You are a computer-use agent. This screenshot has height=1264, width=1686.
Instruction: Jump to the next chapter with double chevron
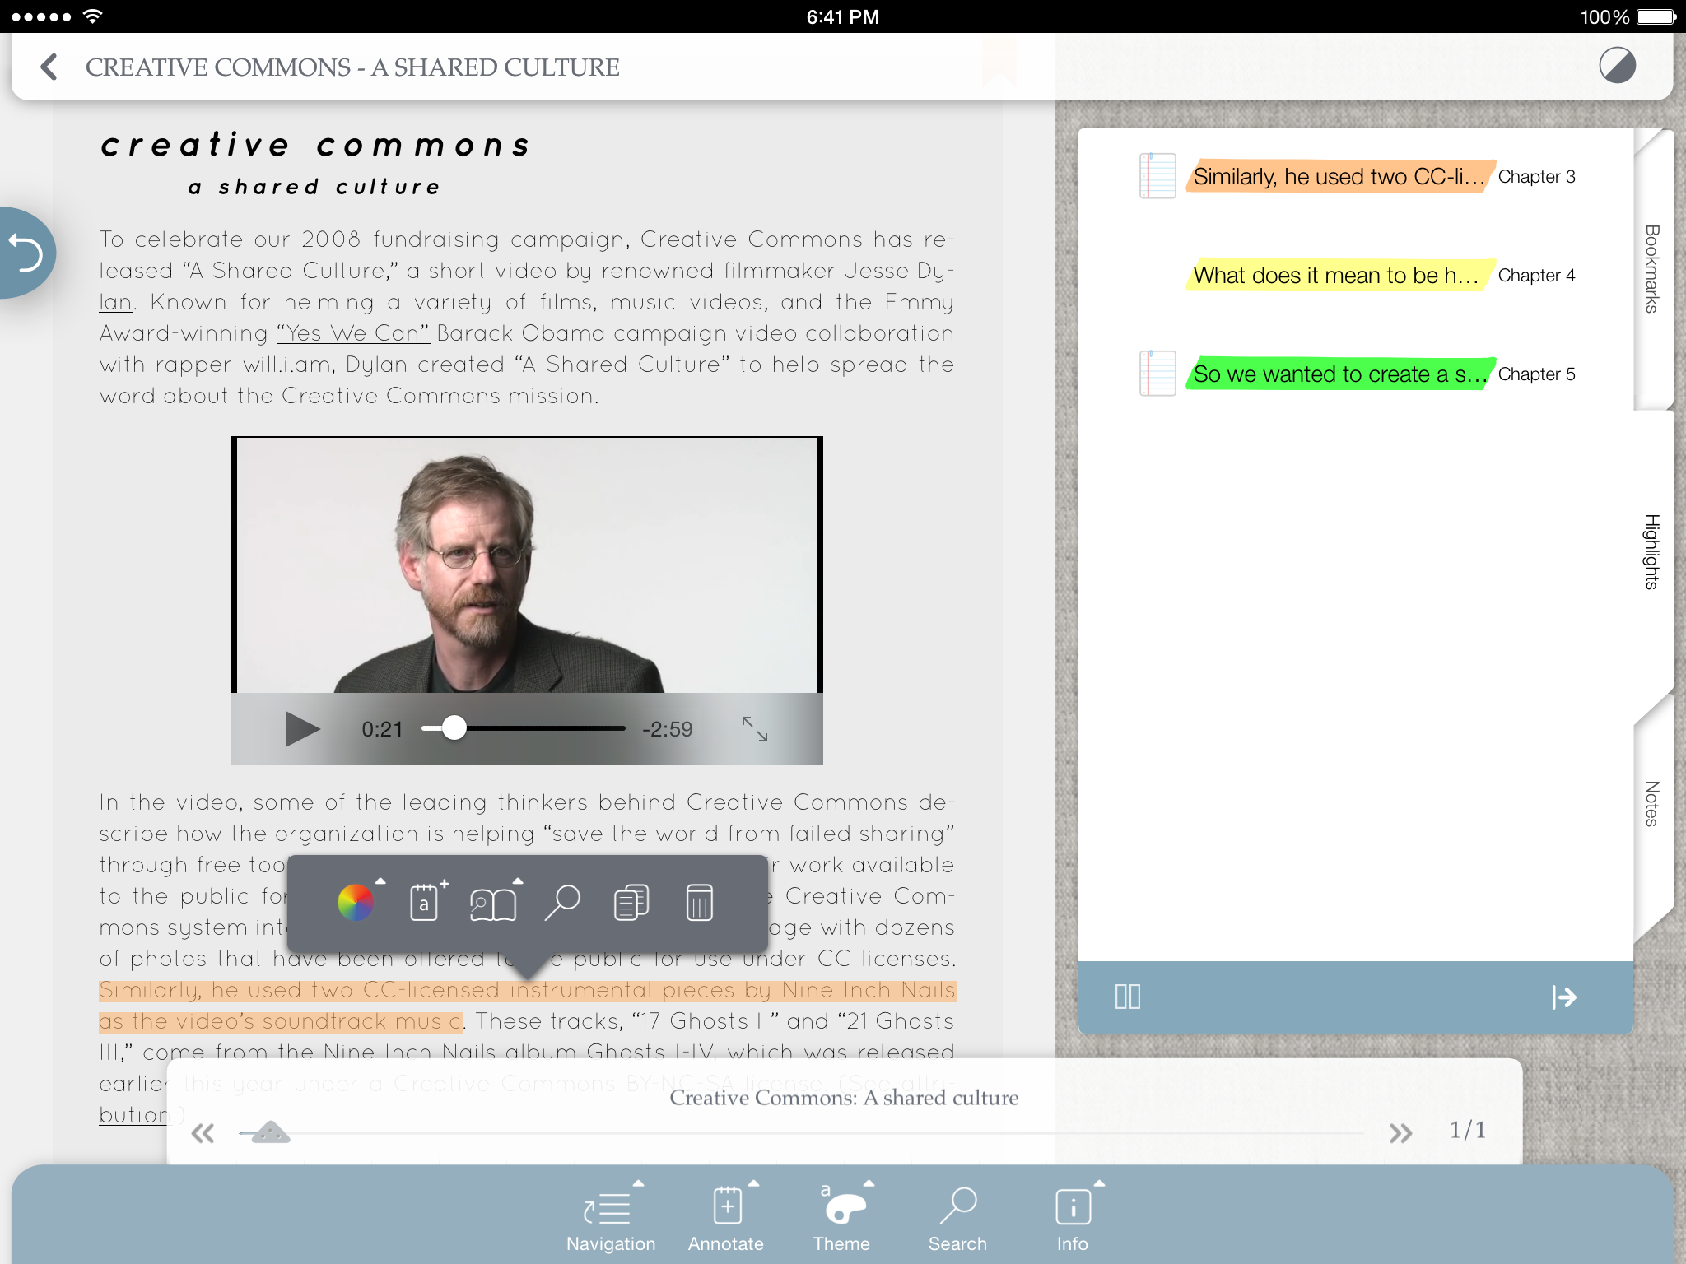pos(1400,1133)
